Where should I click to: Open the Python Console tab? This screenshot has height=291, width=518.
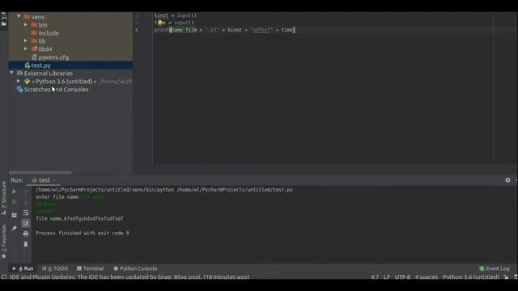(x=135, y=268)
